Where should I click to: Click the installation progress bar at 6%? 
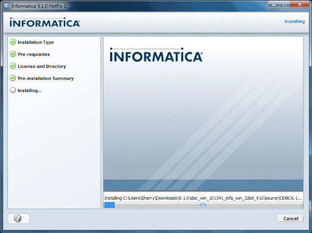(204, 205)
